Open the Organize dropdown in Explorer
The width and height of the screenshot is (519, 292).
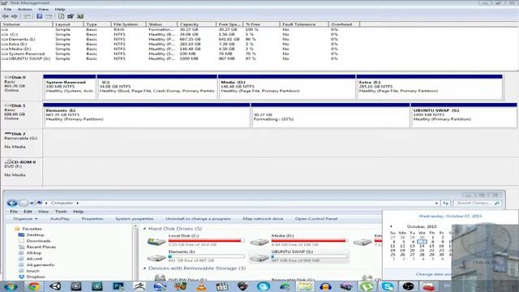25,219
